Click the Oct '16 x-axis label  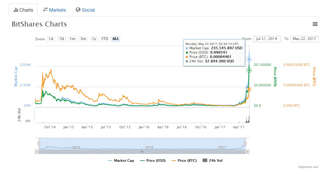[201, 127]
